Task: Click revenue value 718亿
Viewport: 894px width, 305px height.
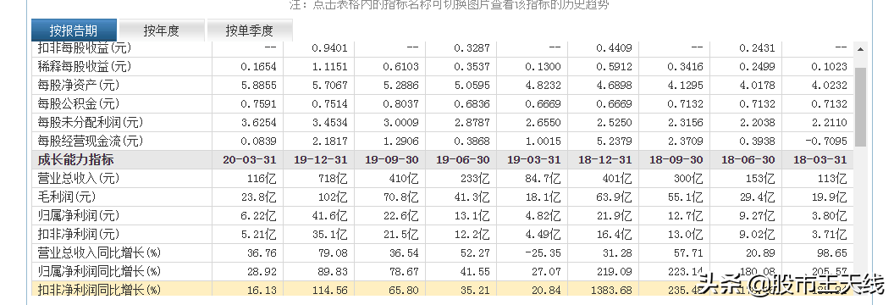Action: [x=333, y=179]
